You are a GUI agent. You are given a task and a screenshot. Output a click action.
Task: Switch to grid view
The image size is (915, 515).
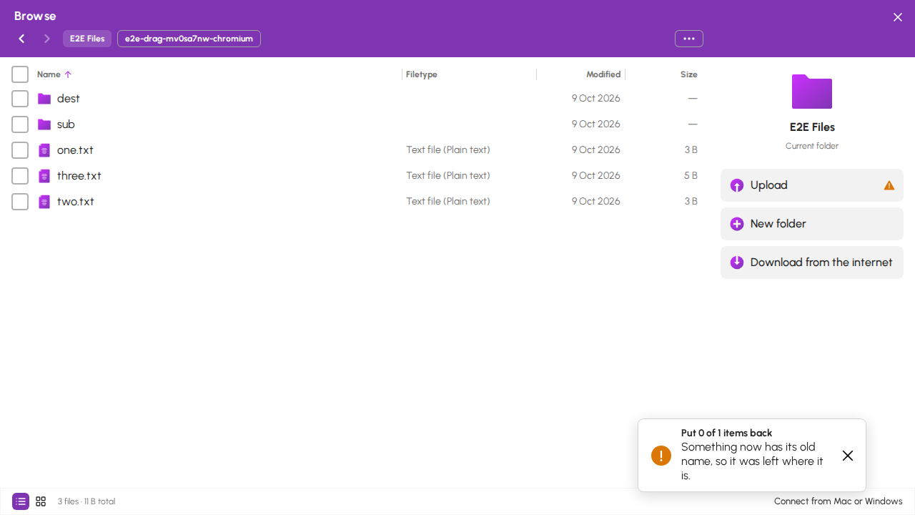(41, 501)
